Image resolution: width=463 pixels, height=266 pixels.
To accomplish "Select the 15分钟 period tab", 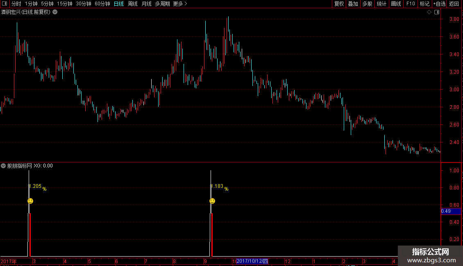I will [x=65, y=4].
